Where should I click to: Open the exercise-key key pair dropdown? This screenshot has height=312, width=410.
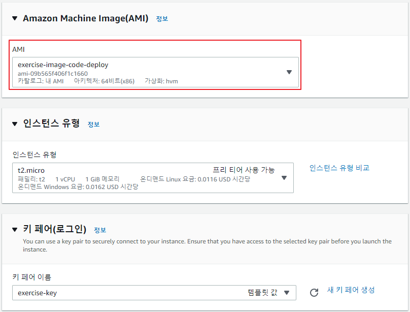coord(154,293)
